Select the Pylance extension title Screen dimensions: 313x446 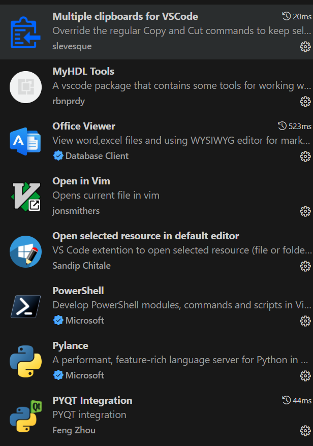click(70, 346)
